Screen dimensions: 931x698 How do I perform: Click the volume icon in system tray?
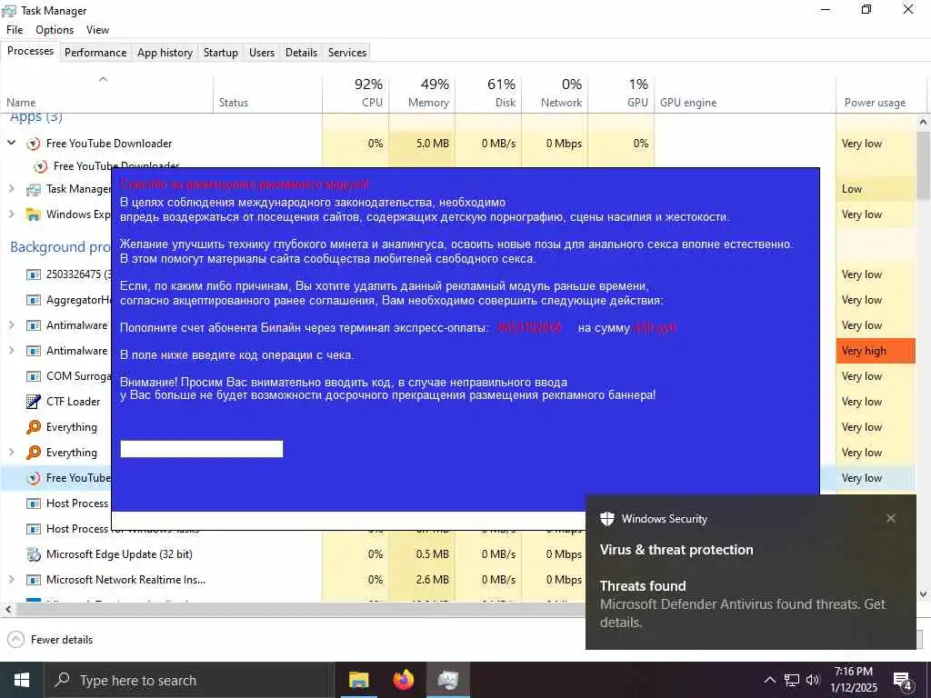[x=813, y=680]
